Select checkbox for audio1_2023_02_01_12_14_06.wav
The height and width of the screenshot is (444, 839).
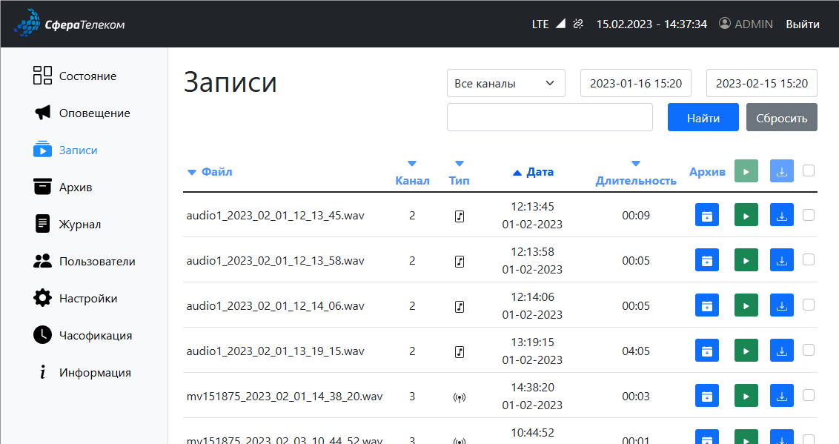click(x=809, y=305)
